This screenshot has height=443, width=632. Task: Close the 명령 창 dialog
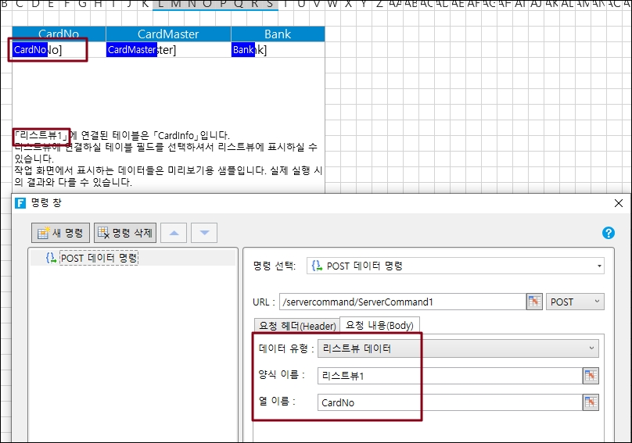click(x=619, y=203)
